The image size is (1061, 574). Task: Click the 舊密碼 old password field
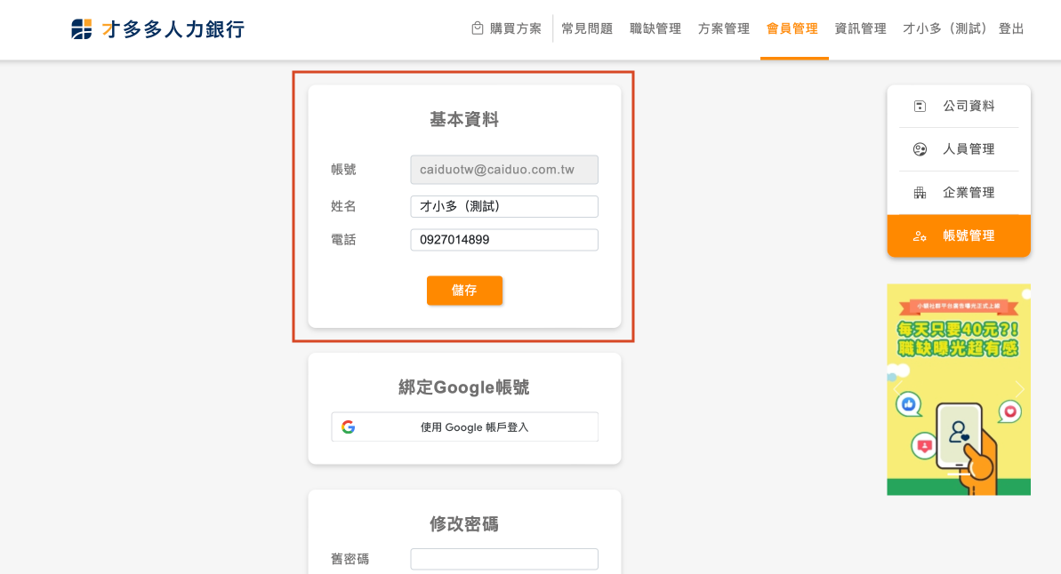coord(504,559)
